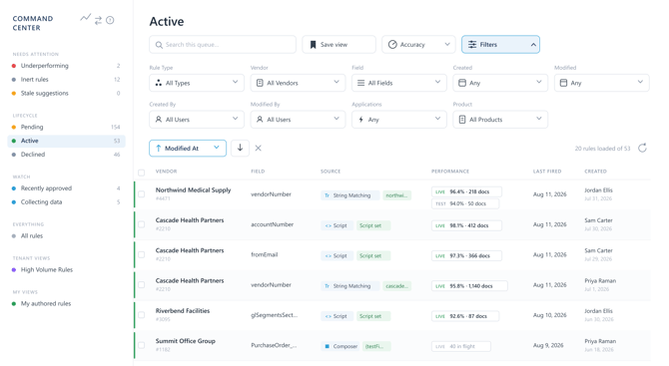This screenshot has width=669, height=366.
Task: Click the up arrow icon on Modified At
Action: [x=159, y=148]
